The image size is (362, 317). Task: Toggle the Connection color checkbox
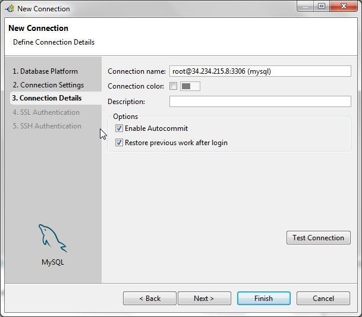pyautogui.click(x=173, y=86)
